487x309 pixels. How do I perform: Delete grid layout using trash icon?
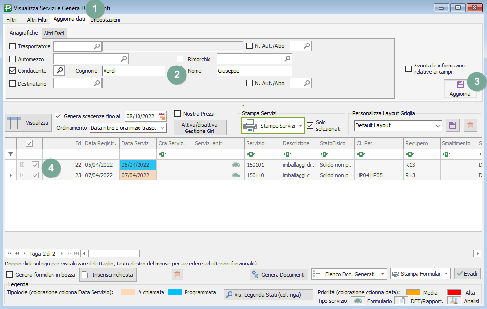[470, 125]
